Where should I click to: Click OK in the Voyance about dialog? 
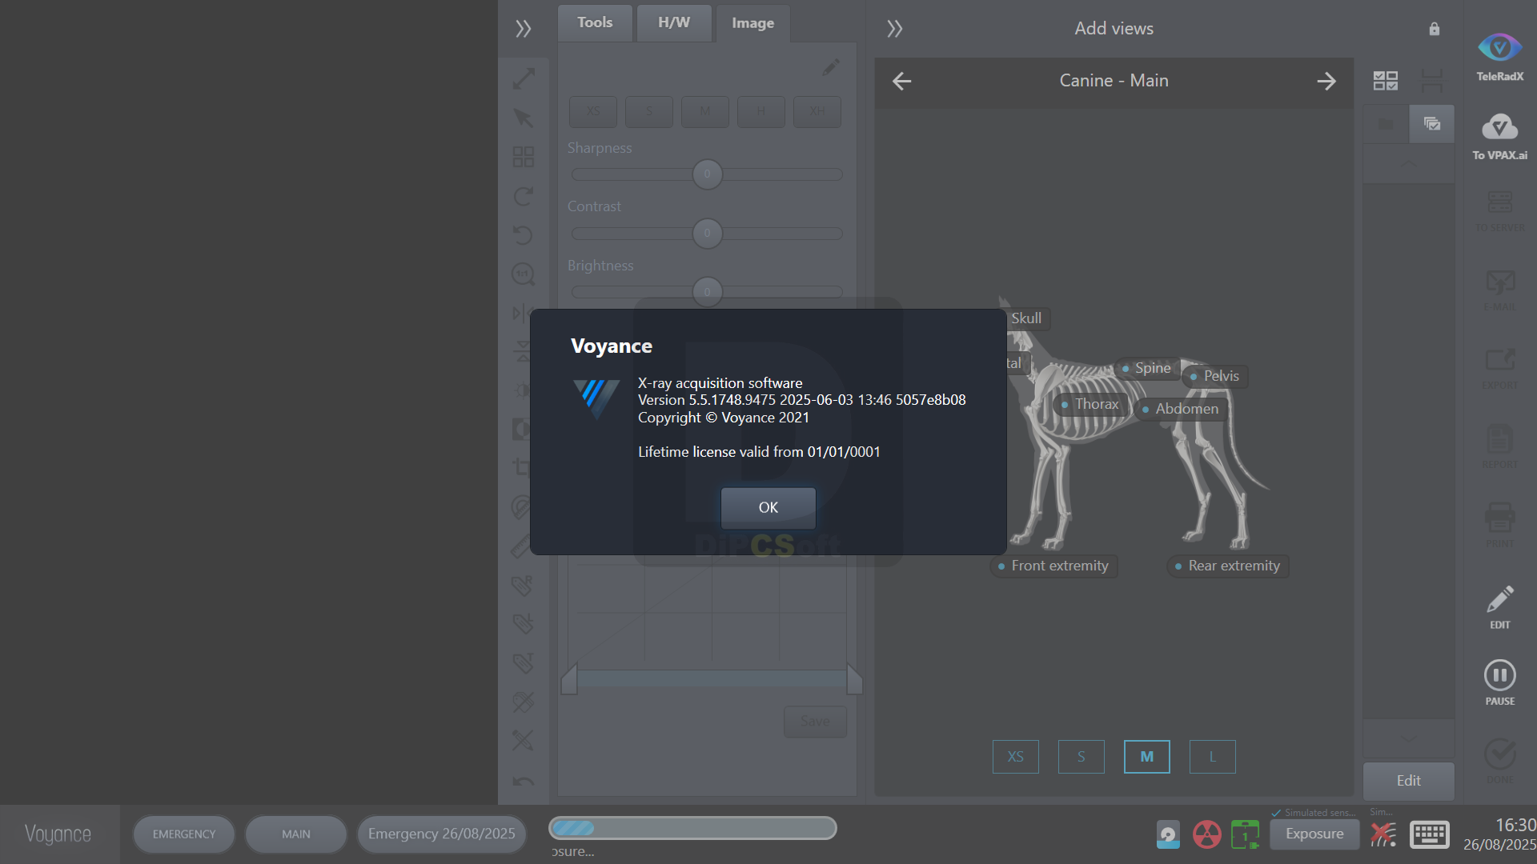(768, 507)
